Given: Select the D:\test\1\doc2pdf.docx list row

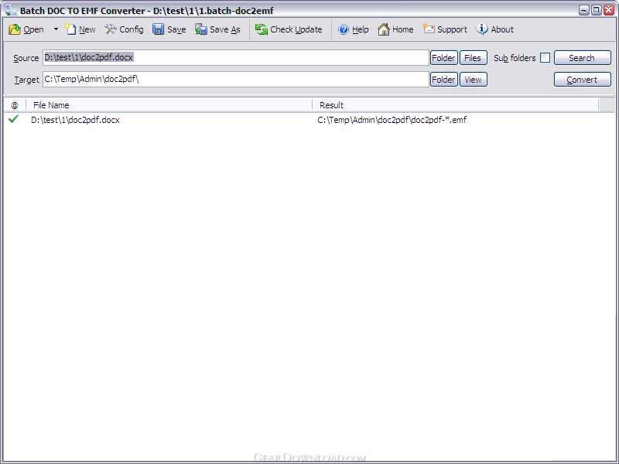Looking at the screenshot, I should (309, 120).
